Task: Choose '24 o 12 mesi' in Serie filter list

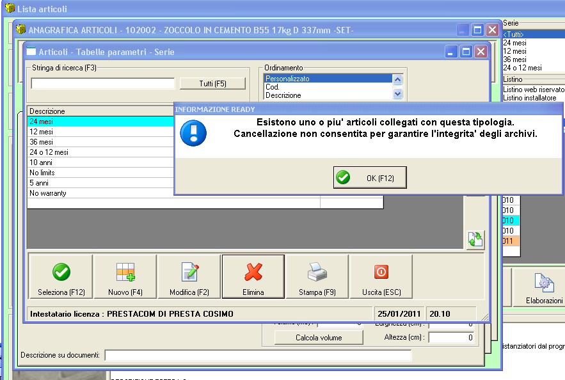Action: coord(534,67)
